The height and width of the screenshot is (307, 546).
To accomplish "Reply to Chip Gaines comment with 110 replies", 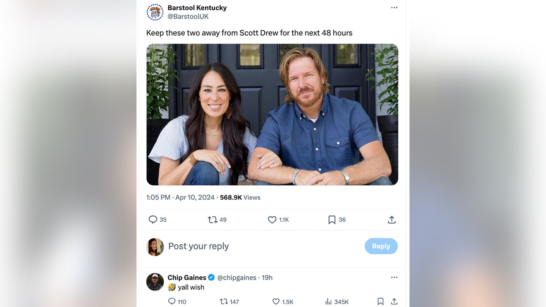I will [177, 302].
